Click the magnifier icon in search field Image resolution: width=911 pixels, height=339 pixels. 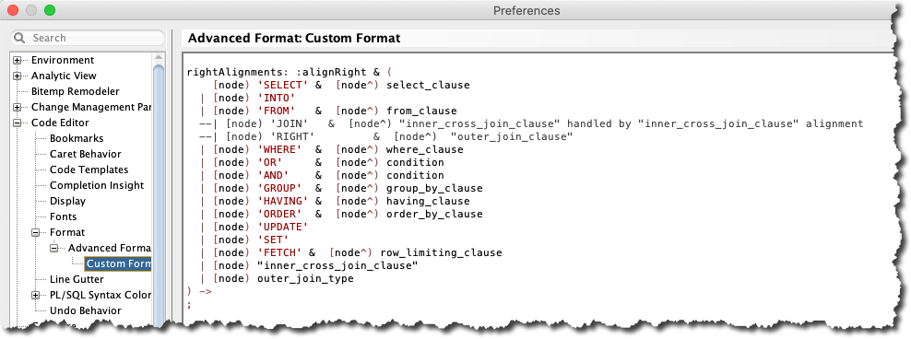[x=19, y=38]
